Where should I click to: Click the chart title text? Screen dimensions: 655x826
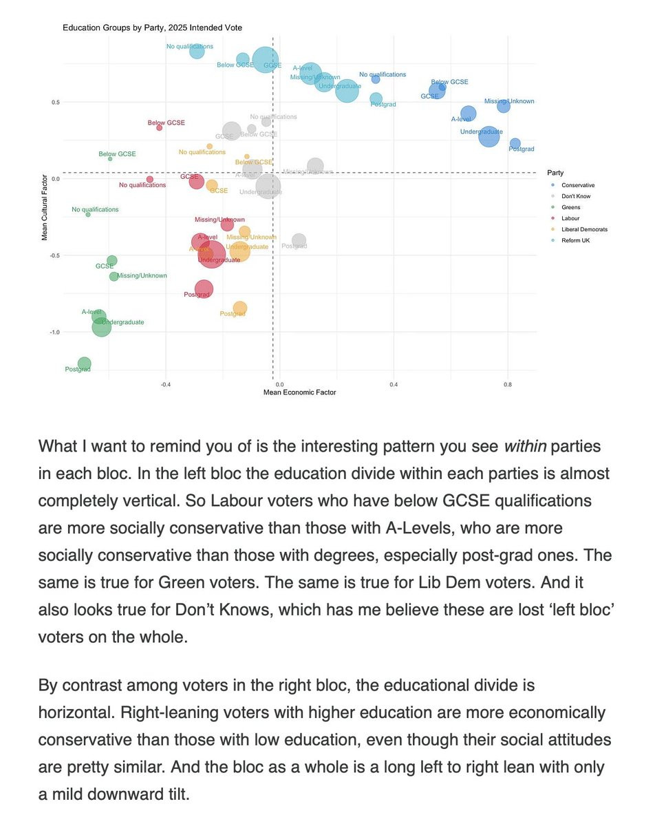tap(152, 28)
